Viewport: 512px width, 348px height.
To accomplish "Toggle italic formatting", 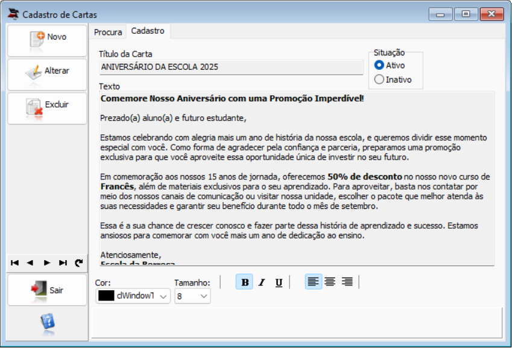I will [262, 282].
